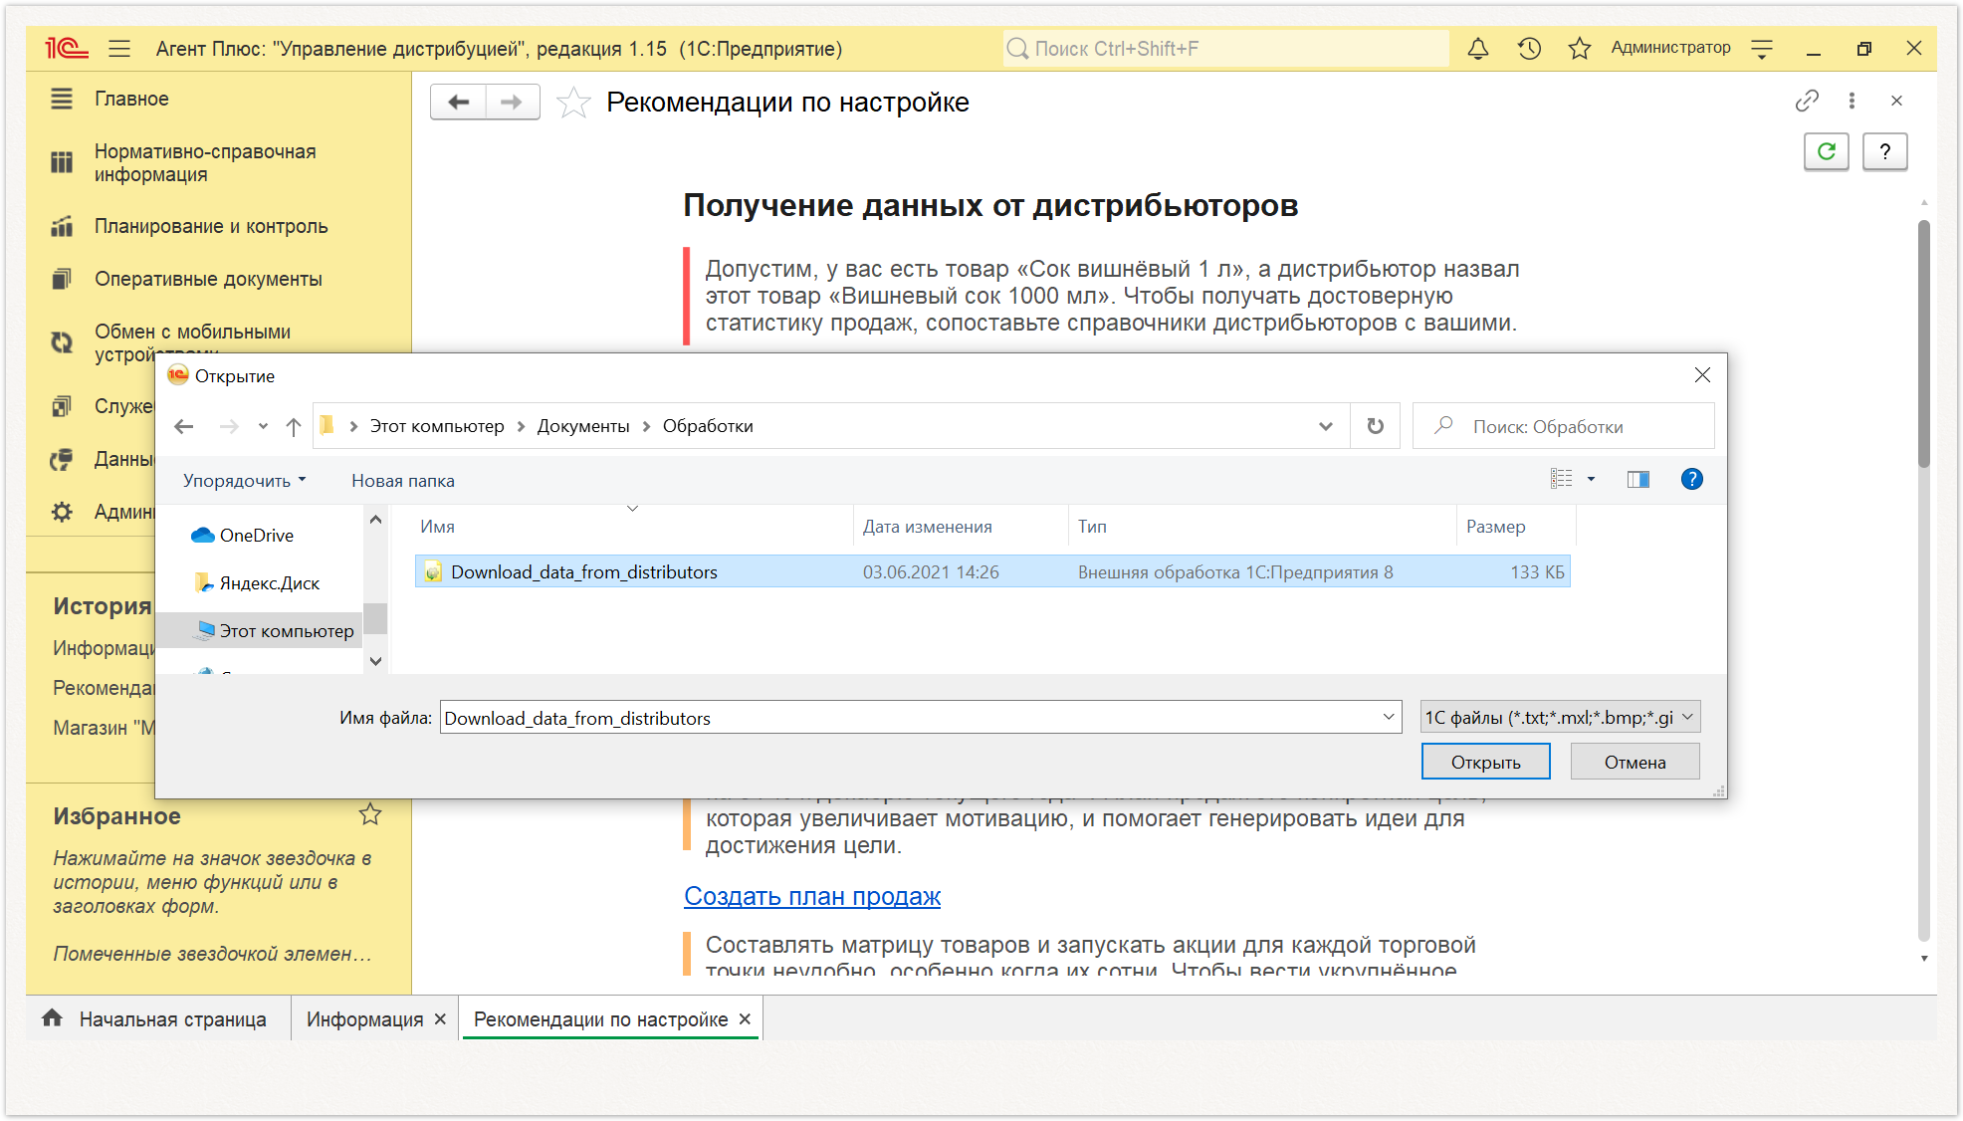Open favorites star icon in title bar
This screenshot has width=1963, height=1121.
click(x=1580, y=49)
